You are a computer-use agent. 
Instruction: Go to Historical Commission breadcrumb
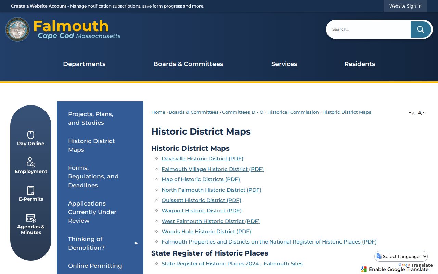(293, 112)
